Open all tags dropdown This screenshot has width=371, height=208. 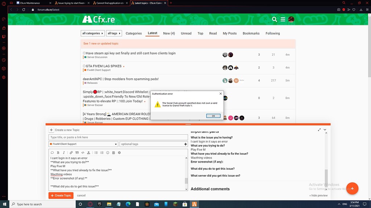(114, 33)
